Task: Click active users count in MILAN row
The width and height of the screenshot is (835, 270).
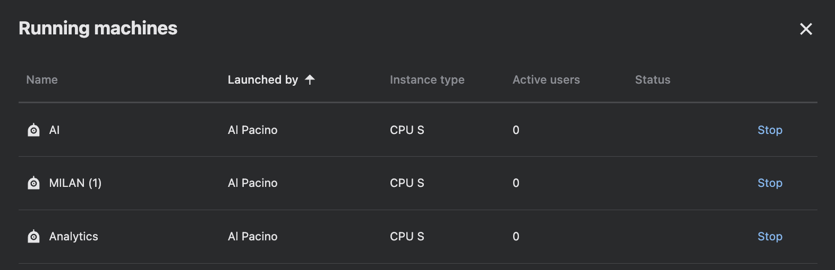Action: click(x=516, y=183)
